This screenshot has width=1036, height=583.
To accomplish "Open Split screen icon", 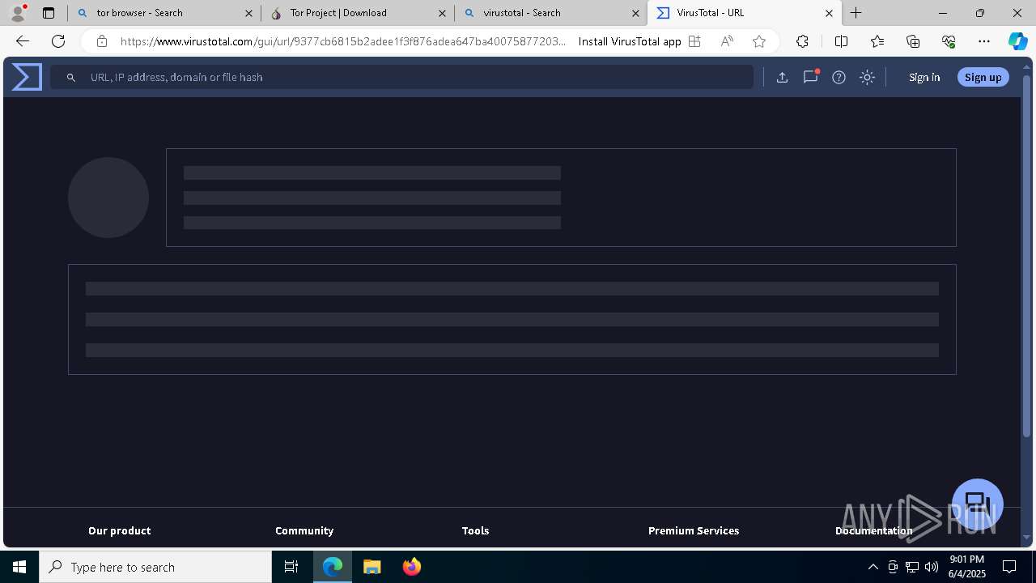I will pos(841,41).
